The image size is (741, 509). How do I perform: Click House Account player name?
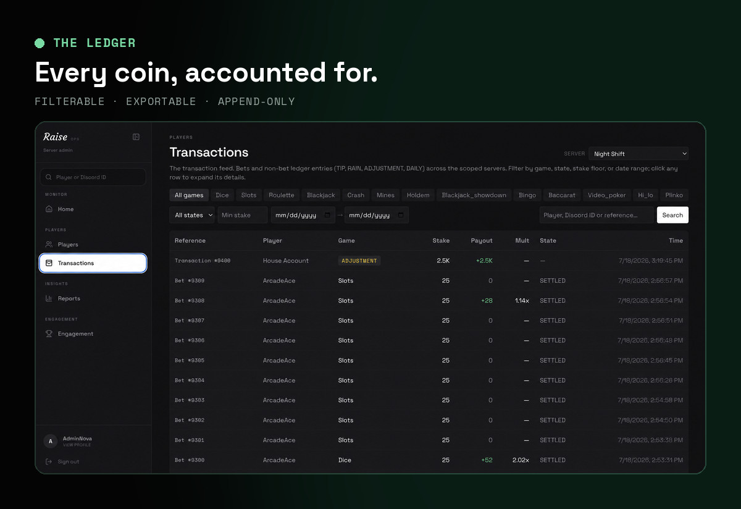286,261
